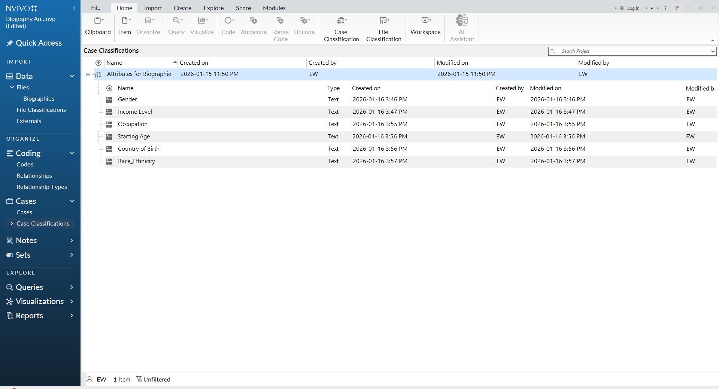The width and height of the screenshot is (719, 389).
Task: Collapse the Attributes for Biographie tree node
Action: tap(88, 74)
